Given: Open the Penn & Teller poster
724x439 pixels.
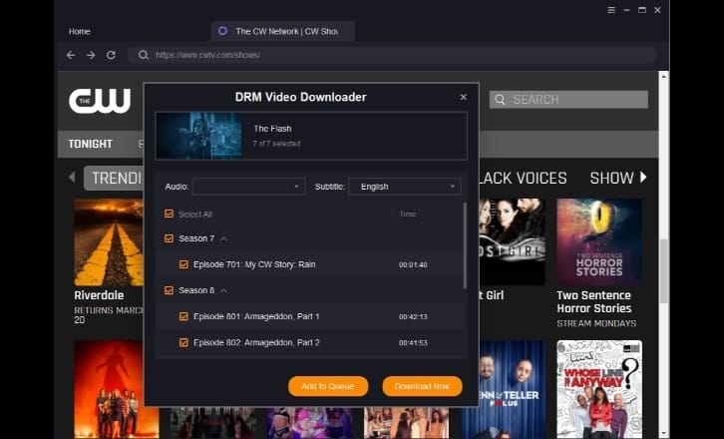Looking at the screenshot, I should point(512,389).
